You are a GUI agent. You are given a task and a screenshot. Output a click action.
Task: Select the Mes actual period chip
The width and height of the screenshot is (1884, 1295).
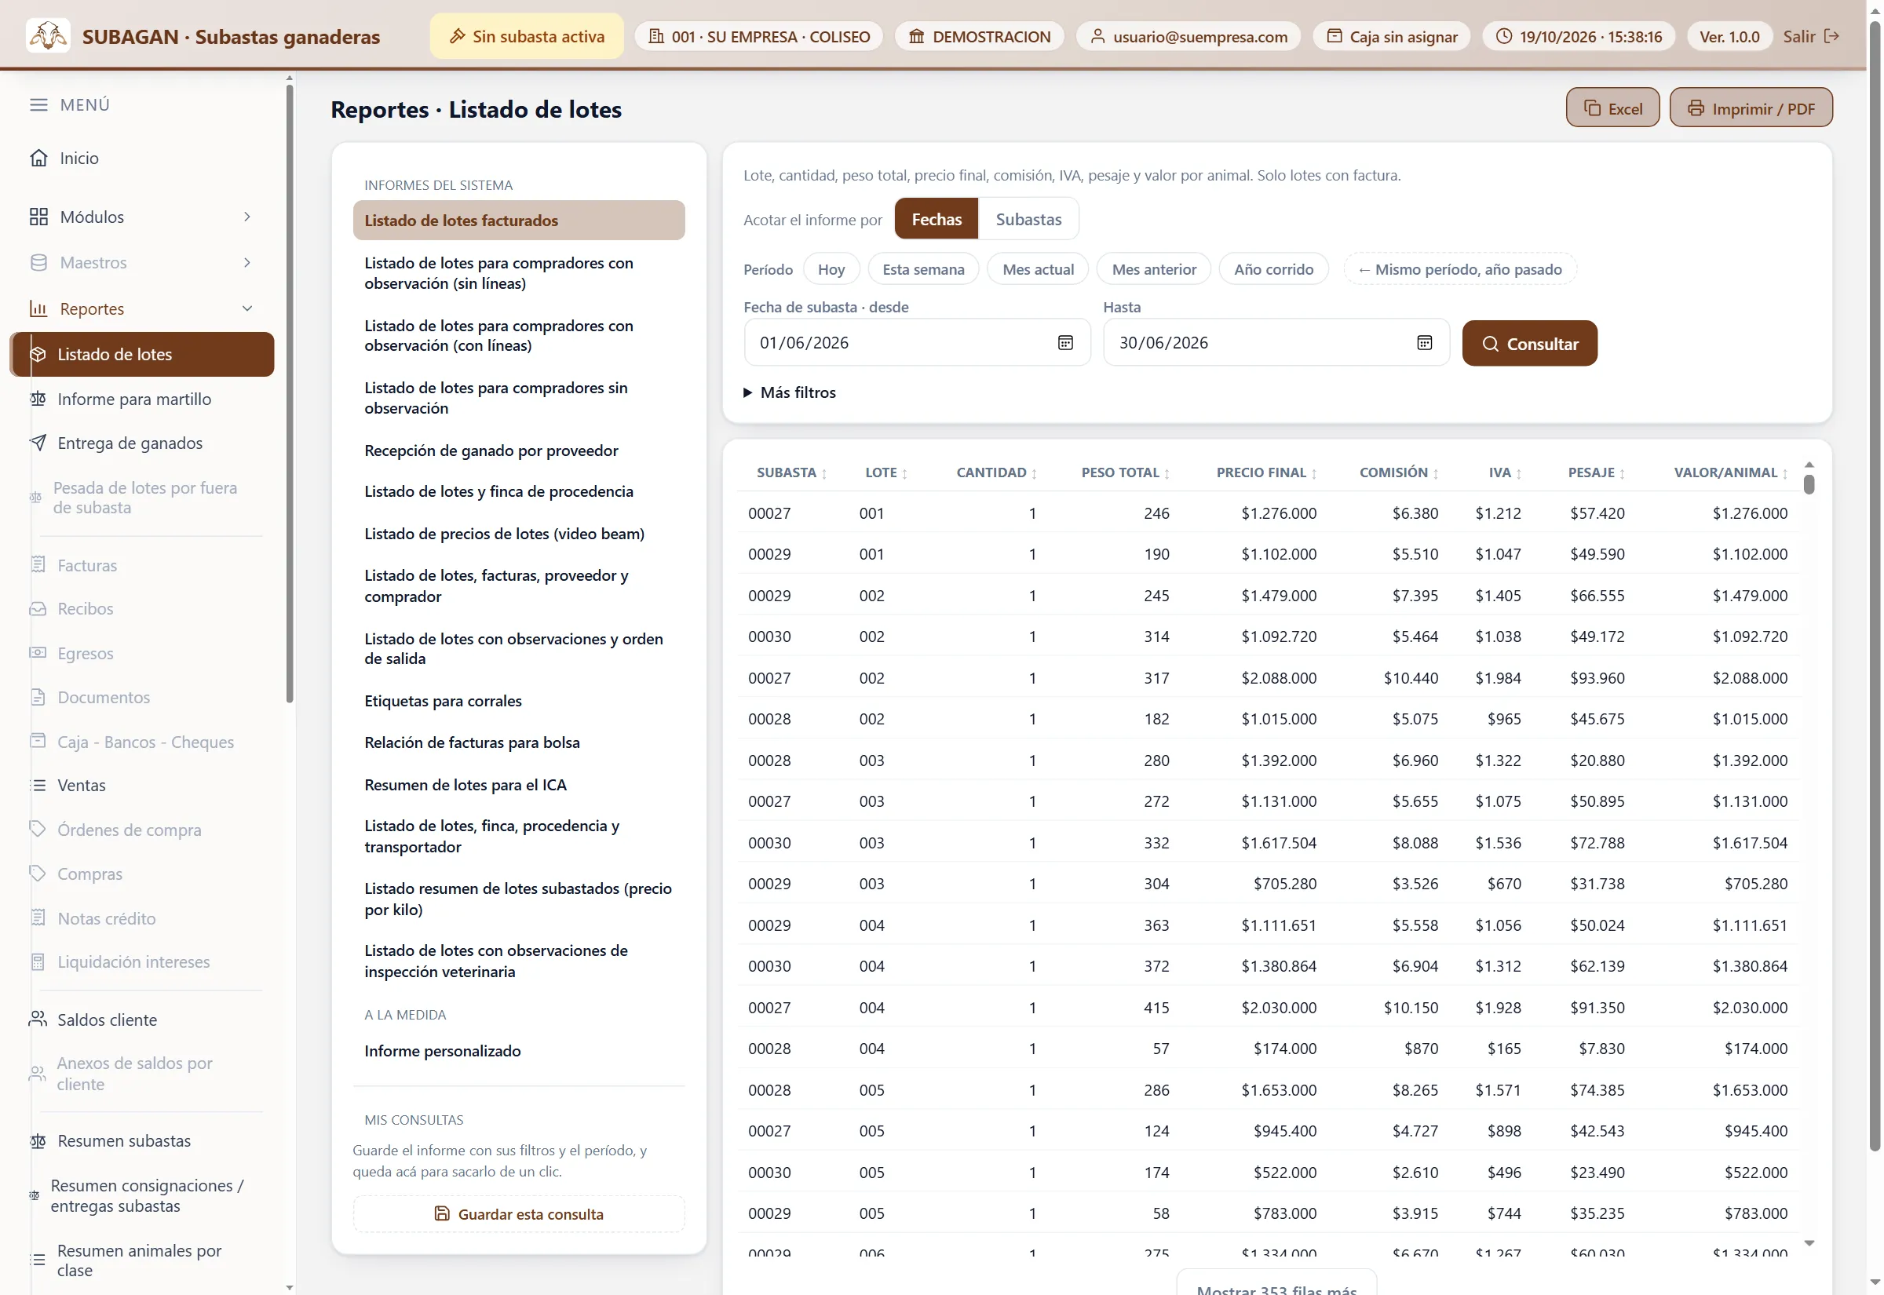point(1038,269)
